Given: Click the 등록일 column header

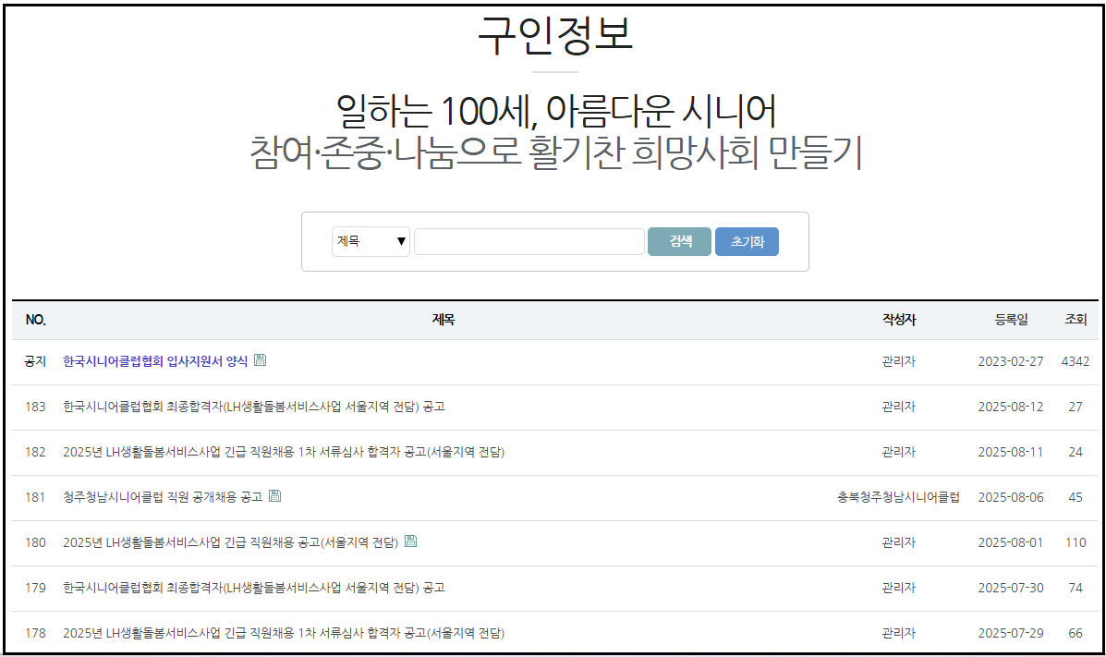Looking at the screenshot, I should coord(1011,320).
